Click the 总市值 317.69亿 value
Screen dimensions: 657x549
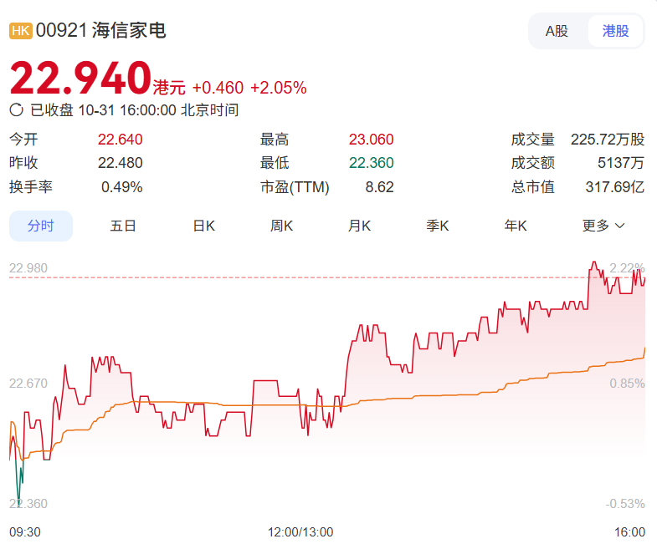click(x=614, y=187)
